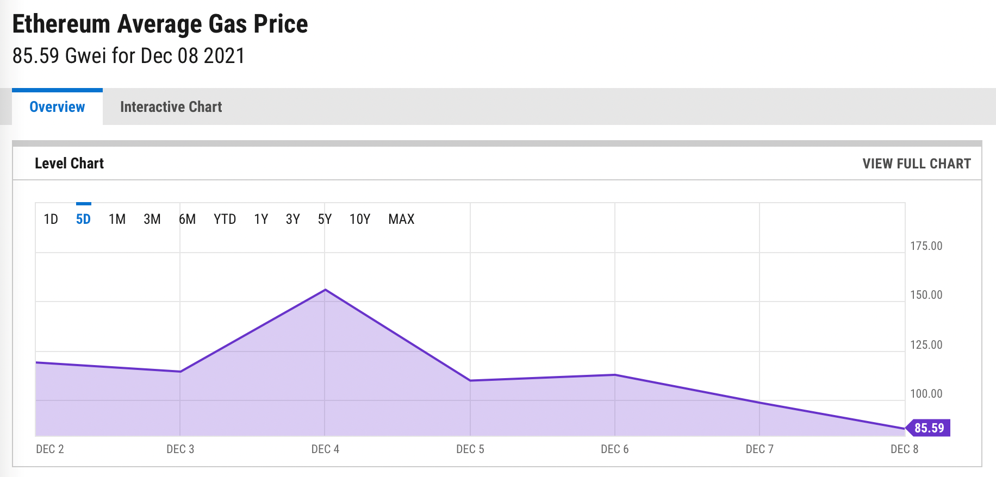
Task: Show the 1Y chart range
Action: [261, 219]
